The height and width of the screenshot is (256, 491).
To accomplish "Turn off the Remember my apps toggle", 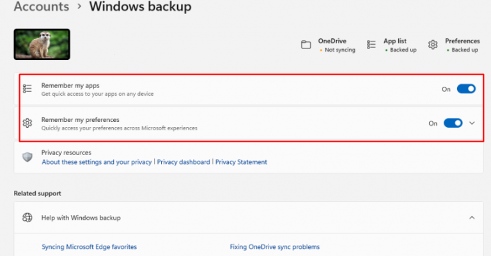I will pyautogui.click(x=466, y=89).
